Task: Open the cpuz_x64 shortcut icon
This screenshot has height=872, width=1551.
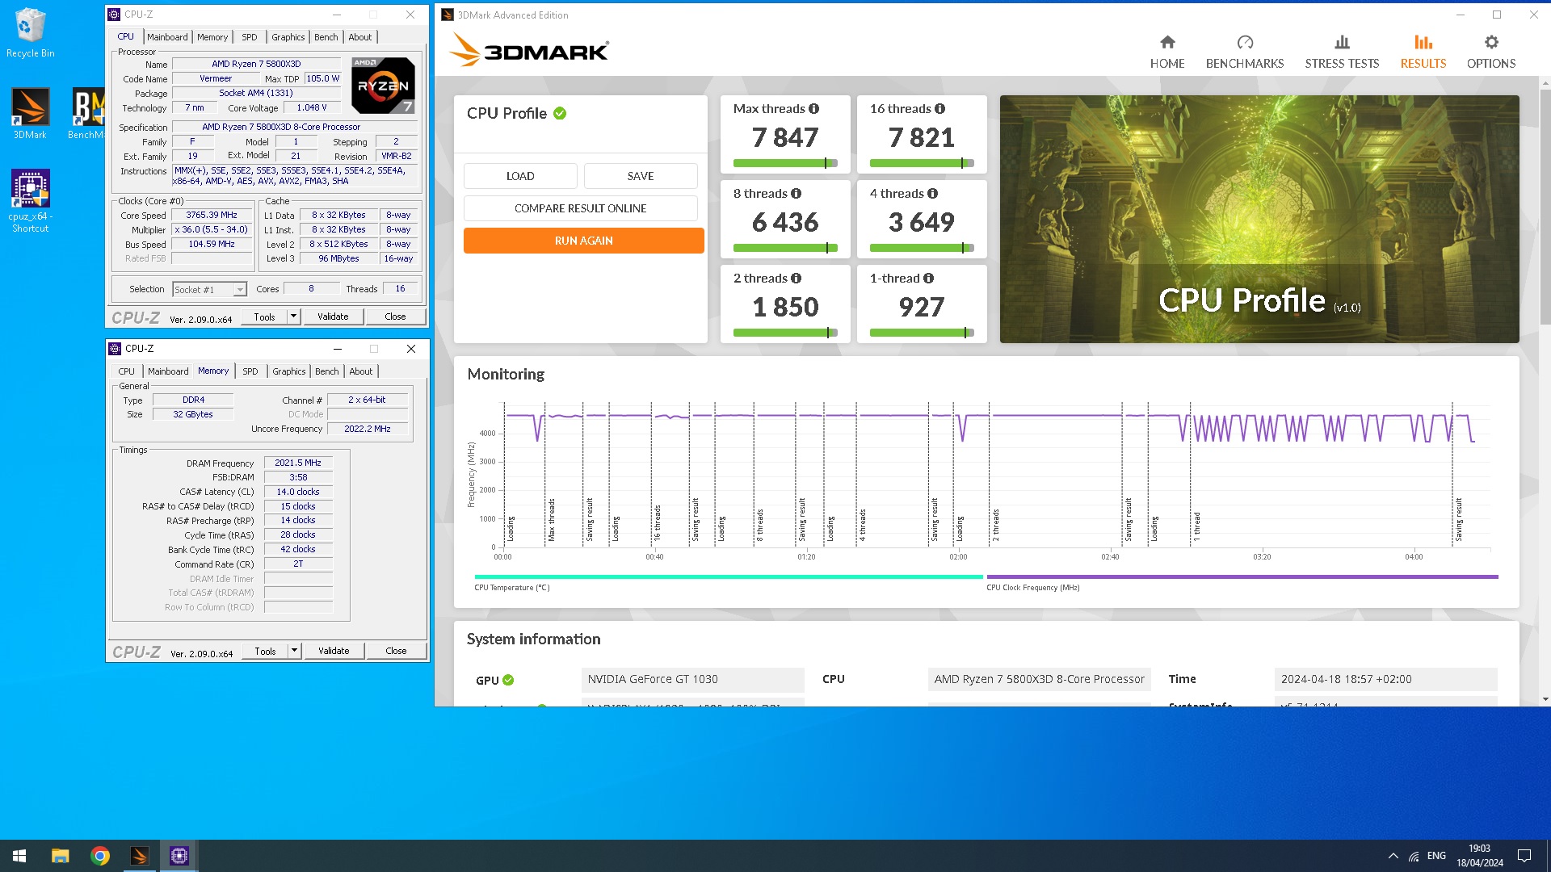Action: 30,201
